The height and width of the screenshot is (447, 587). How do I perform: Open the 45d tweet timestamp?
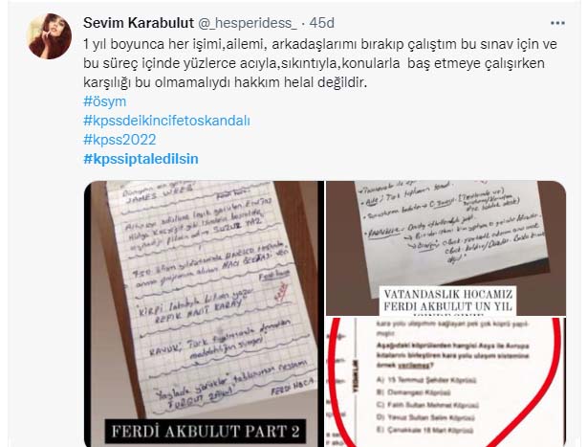(321, 23)
